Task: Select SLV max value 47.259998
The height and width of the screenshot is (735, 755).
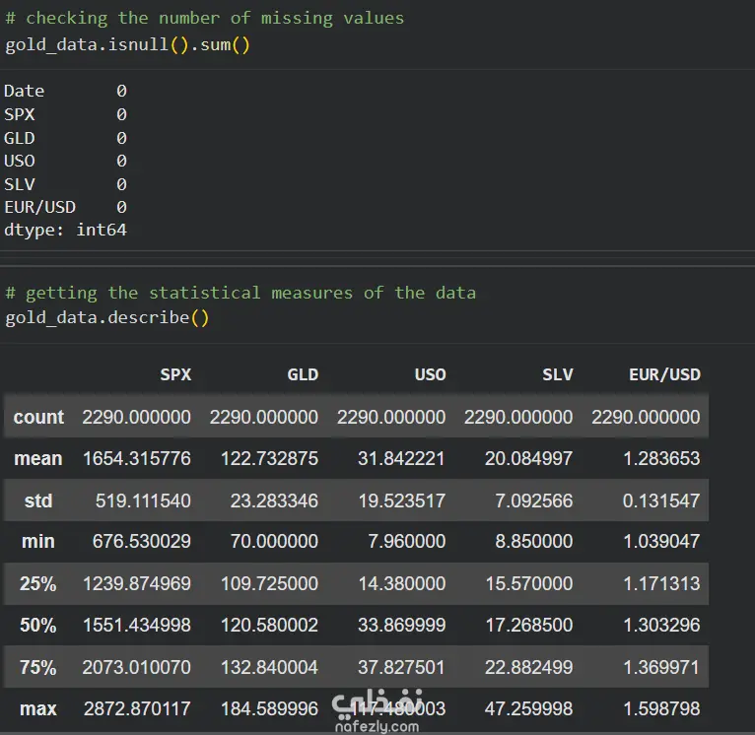Action: point(528,709)
